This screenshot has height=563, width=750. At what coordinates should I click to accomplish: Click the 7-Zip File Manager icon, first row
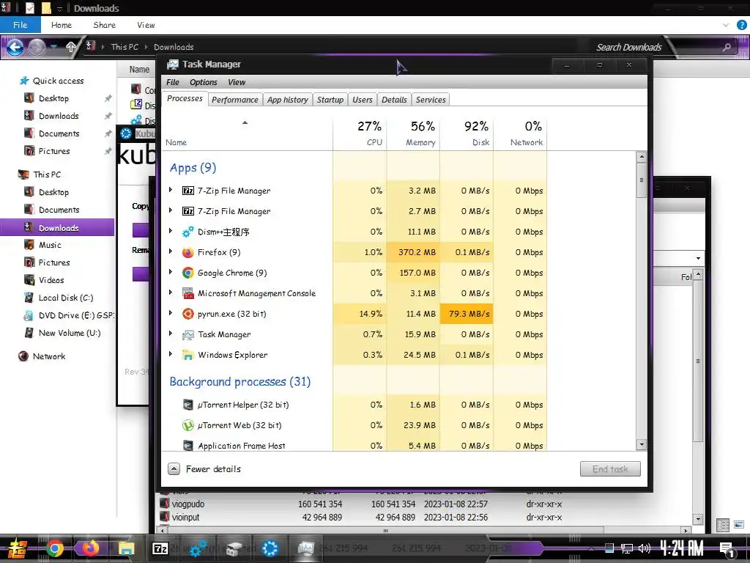pos(188,191)
